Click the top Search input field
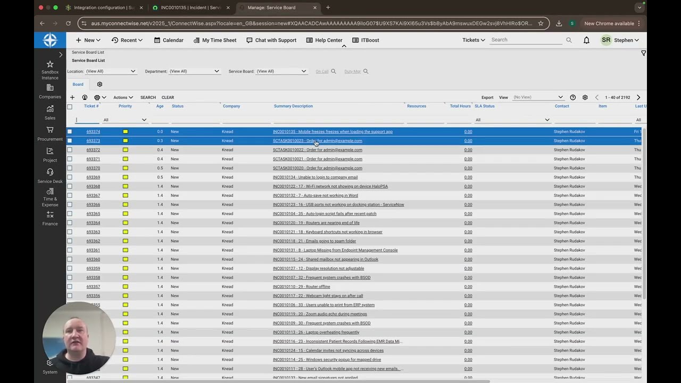This screenshot has height=383, width=681. [526, 40]
